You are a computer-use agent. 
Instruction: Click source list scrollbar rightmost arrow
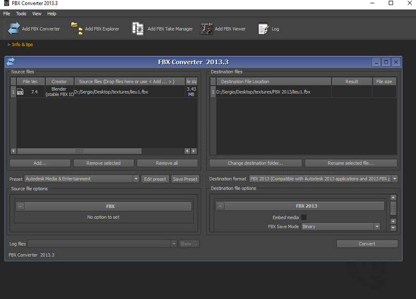pos(194,151)
